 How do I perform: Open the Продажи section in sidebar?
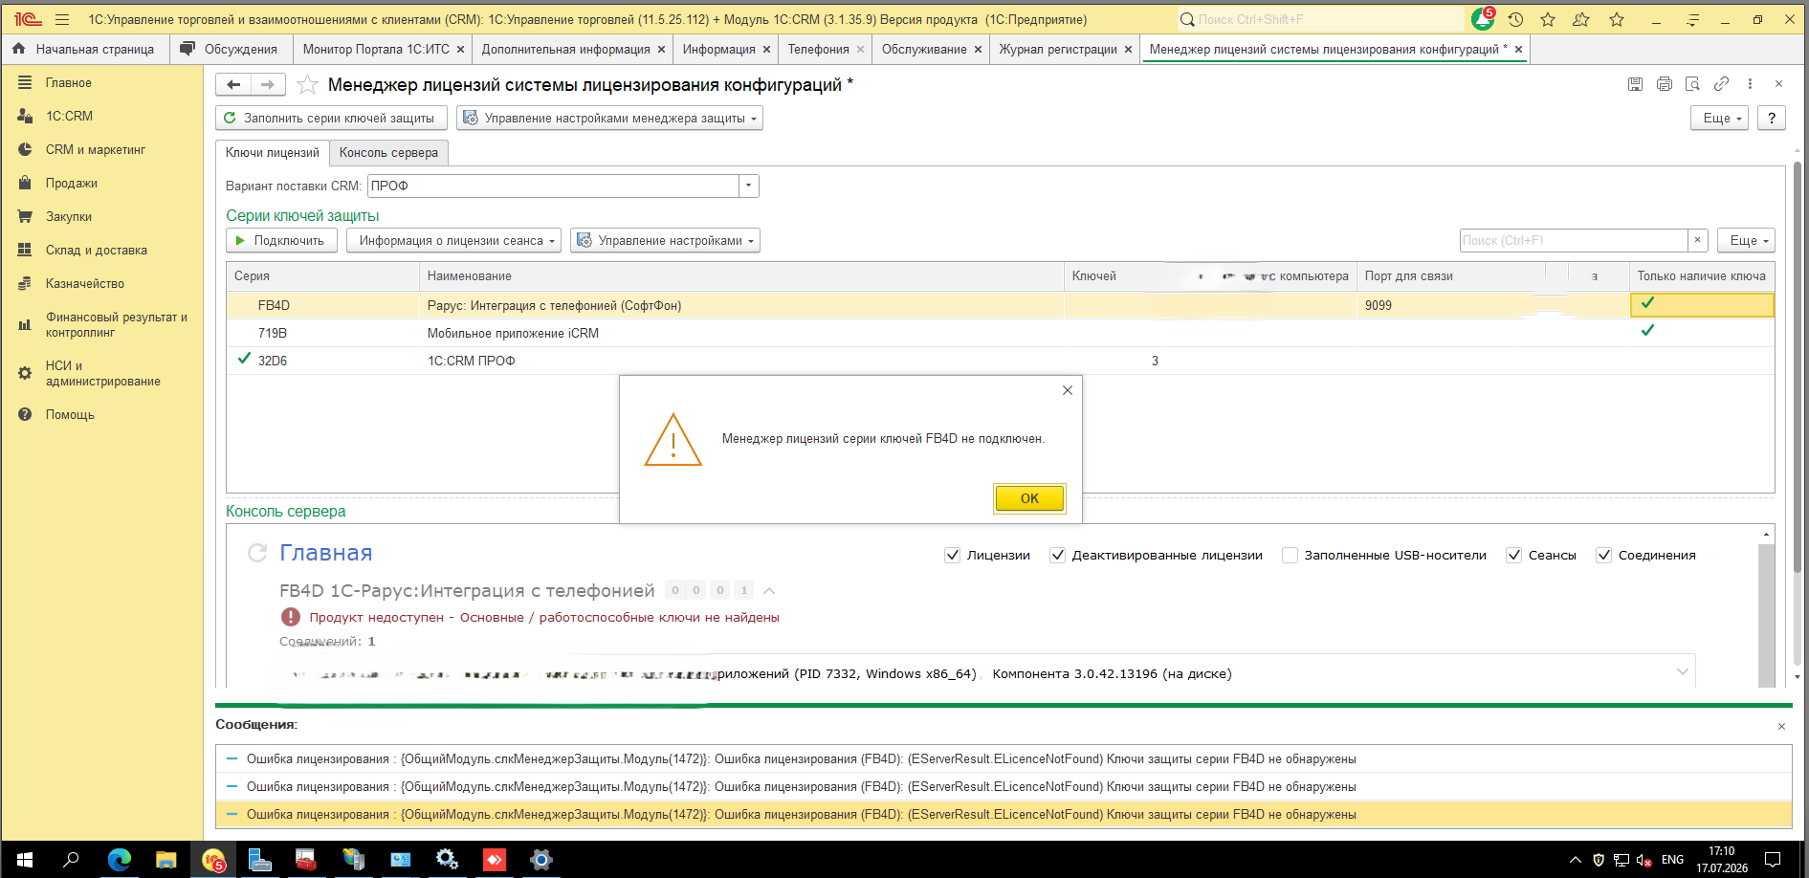click(x=71, y=183)
